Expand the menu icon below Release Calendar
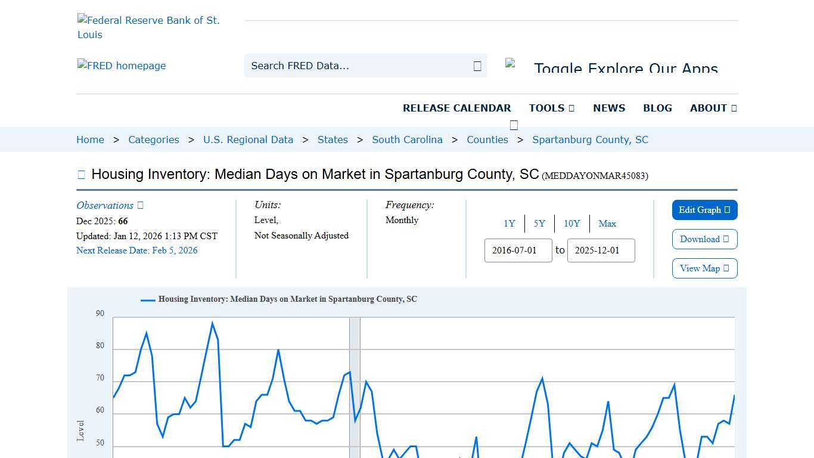The image size is (814, 458). click(x=514, y=125)
